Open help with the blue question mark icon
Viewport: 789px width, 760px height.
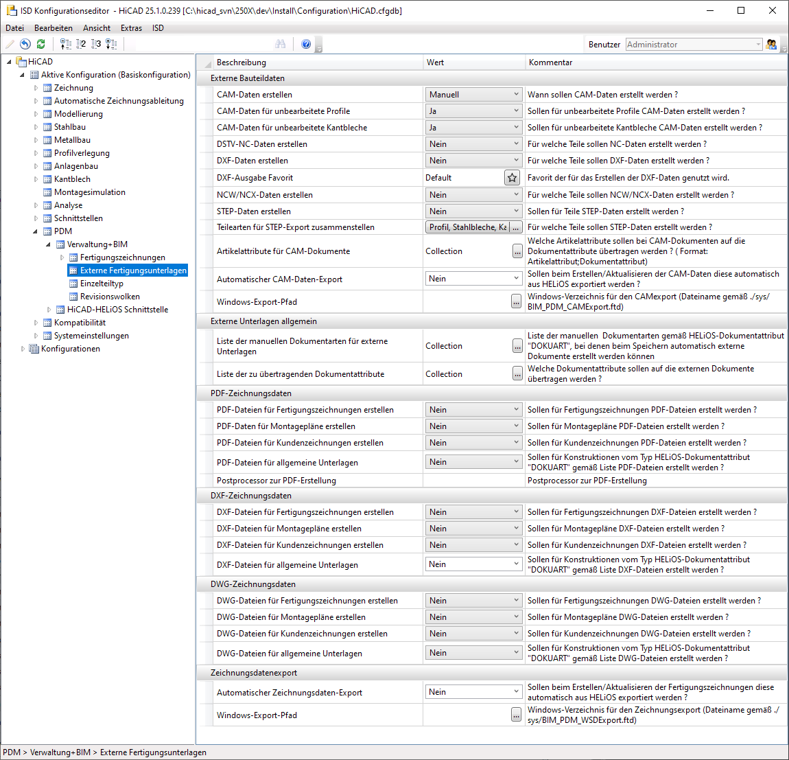(x=306, y=45)
